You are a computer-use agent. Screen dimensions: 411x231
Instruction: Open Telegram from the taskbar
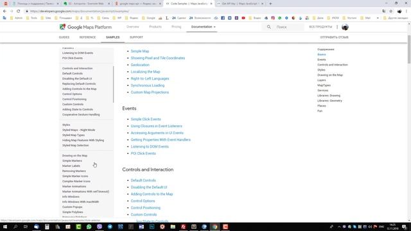point(110,227)
